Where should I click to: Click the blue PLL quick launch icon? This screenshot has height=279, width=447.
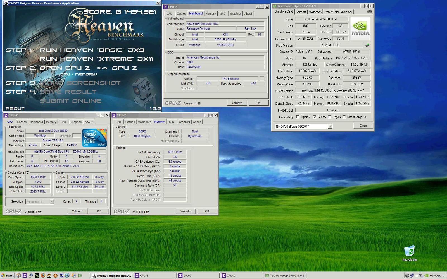(x=61, y=275)
